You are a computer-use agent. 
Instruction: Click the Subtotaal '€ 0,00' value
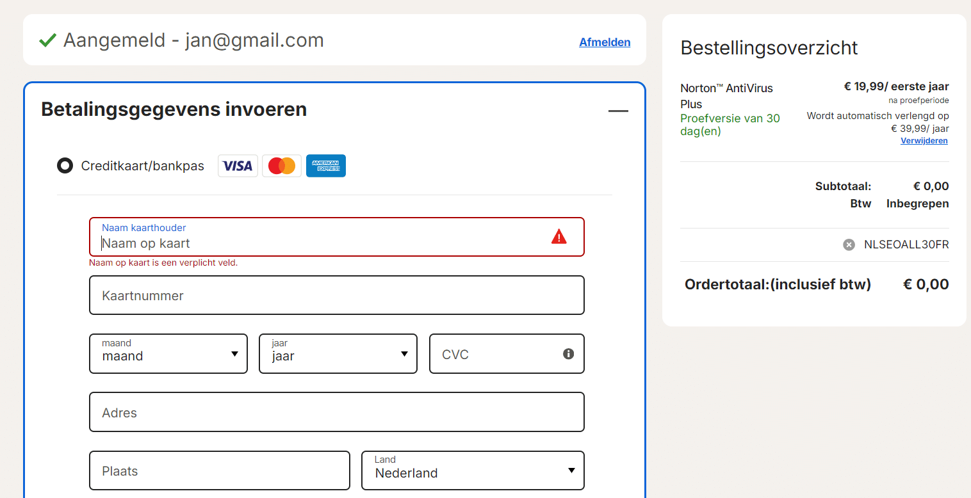pos(931,187)
